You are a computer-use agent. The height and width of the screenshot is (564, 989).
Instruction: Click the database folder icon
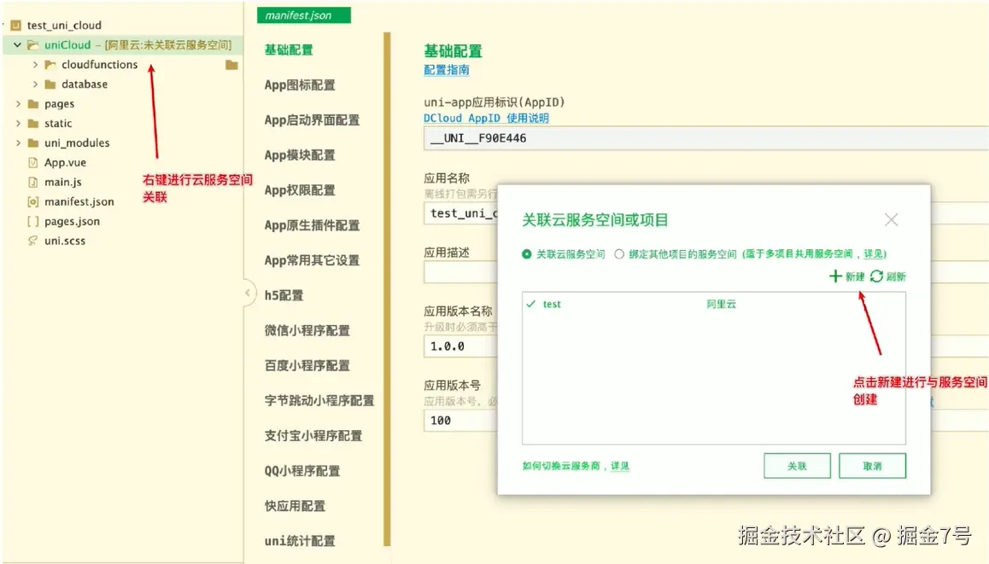(x=50, y=84)
